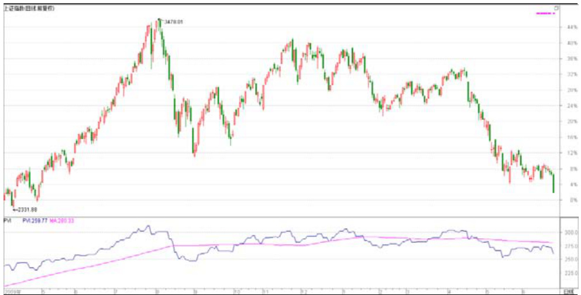Click the magenta MA value readout
The width and height of the screenshot is (581, 295).
[x=62, y=221]
